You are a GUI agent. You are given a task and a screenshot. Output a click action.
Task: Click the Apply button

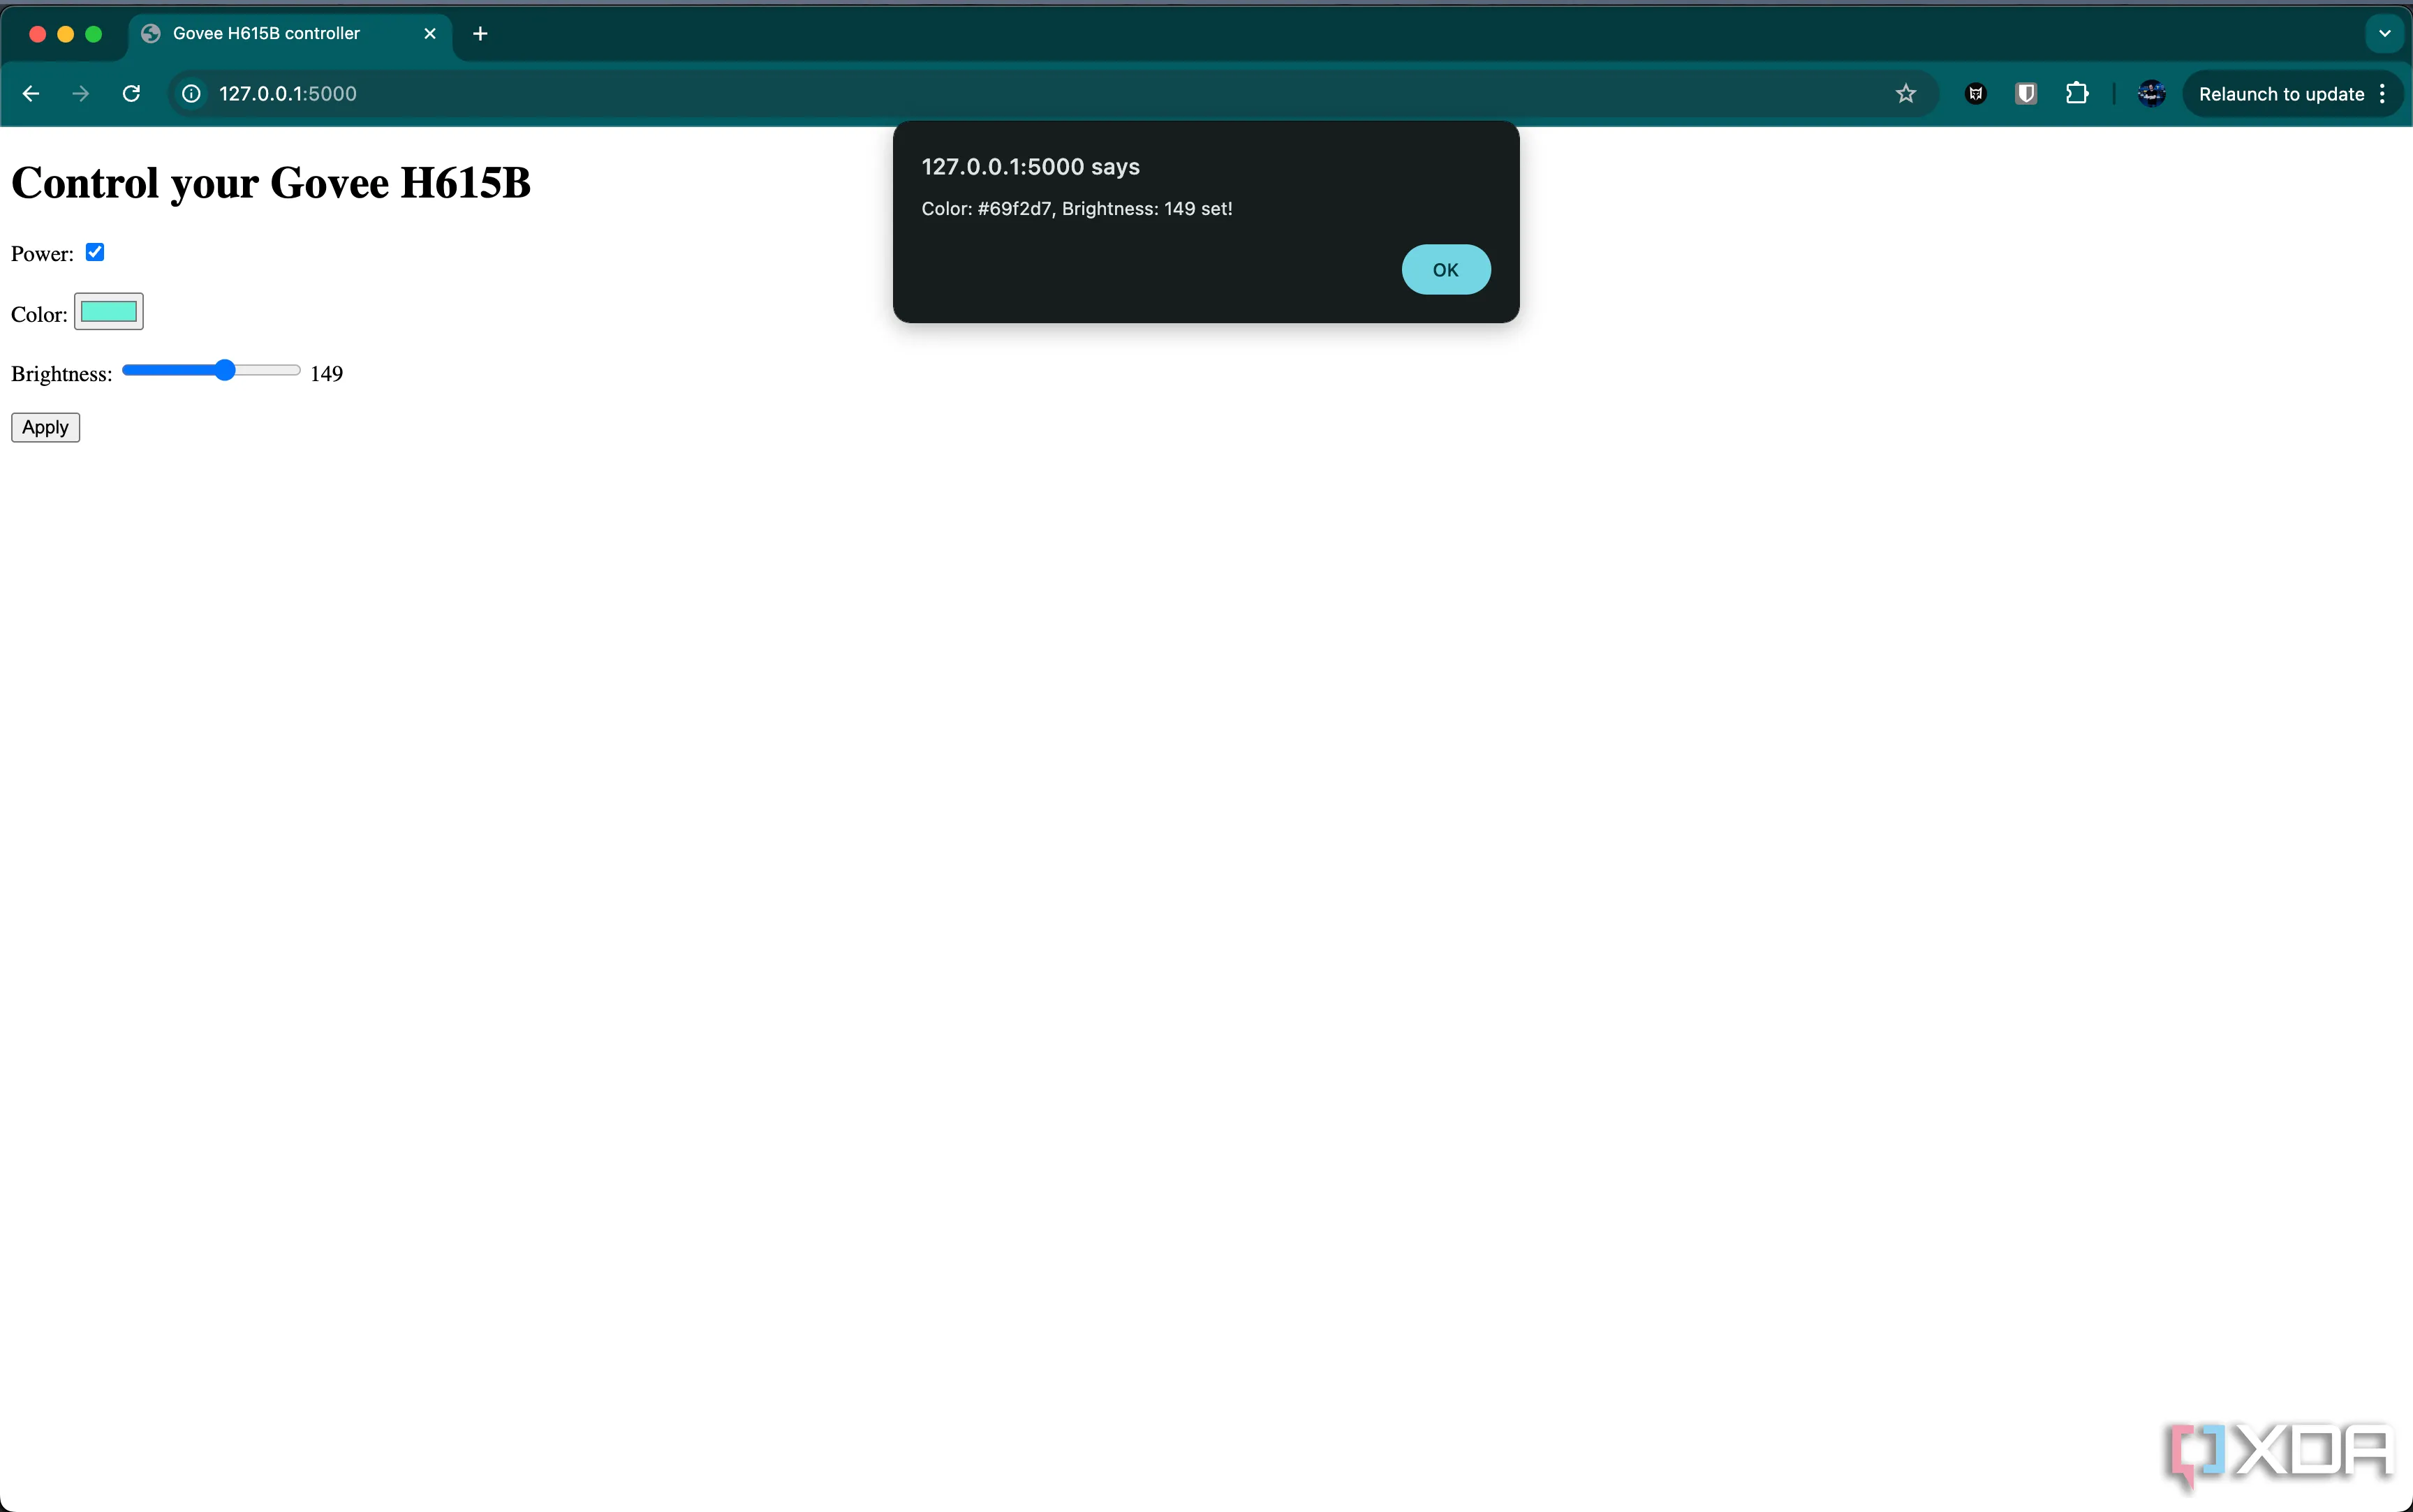45,427
